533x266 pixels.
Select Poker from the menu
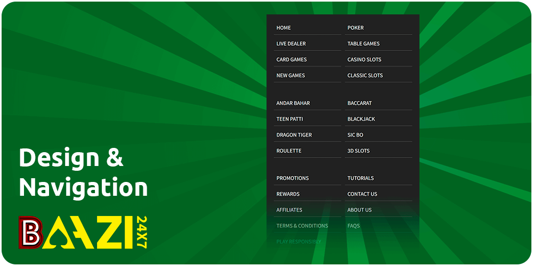(x=356, y=28)
